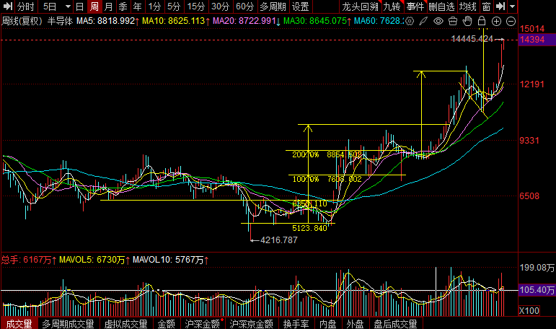Select the 1分 one-minute period
This screenshot has width=556, height=329.
point(154,6)
